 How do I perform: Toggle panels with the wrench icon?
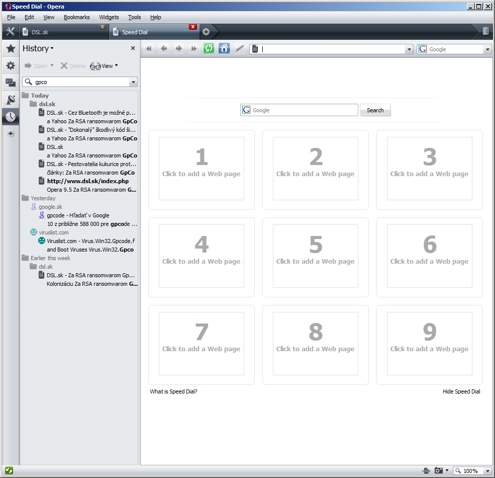(x=11, y=32)
